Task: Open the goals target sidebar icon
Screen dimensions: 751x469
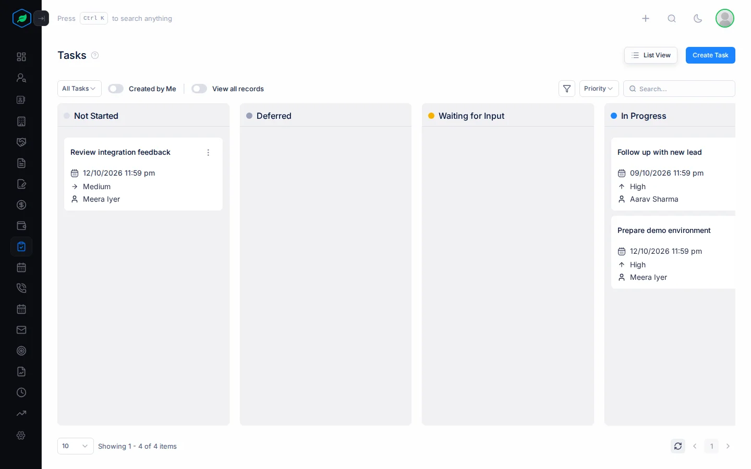Action: coord(21,351)
